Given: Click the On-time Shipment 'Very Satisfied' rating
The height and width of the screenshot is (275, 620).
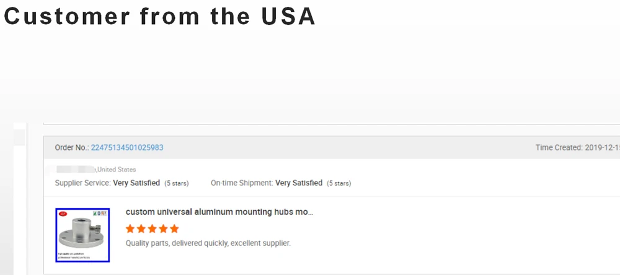Looking at the screenshot, I should (x=299, y=183).
